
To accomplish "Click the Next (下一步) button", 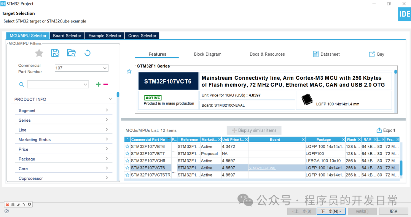I will [x=331, y=211].
